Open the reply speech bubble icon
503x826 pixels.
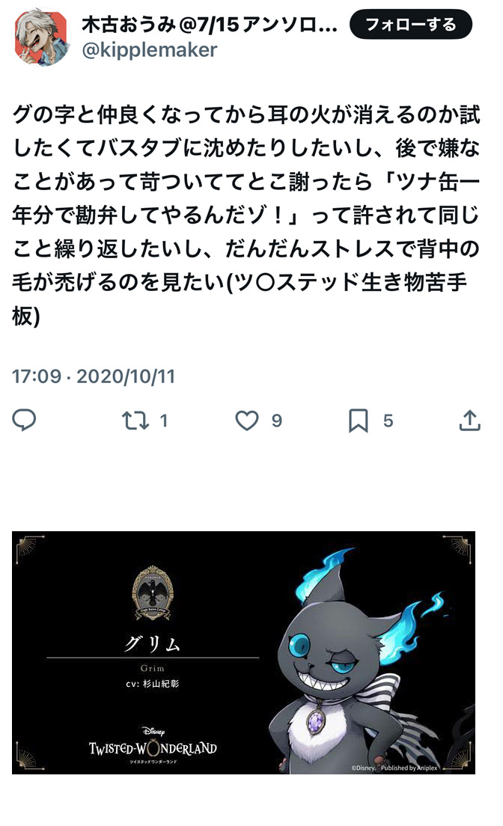click(x=24, y=420)
